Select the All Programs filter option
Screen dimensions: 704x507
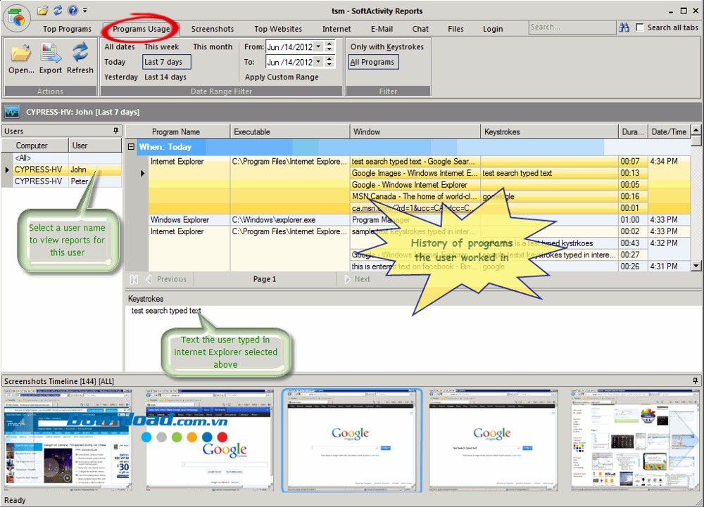click(x=372, y=62)
